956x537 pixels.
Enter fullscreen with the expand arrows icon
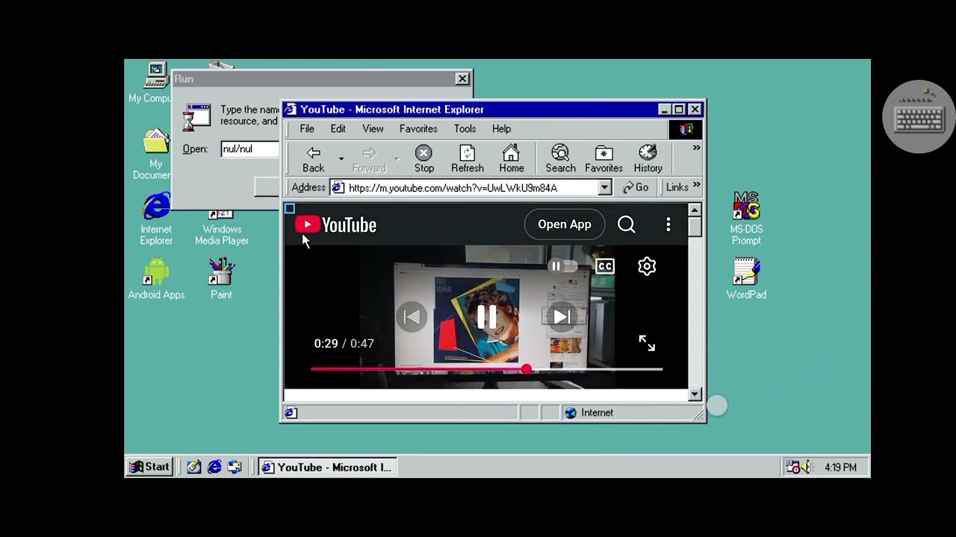coord(647,343)
